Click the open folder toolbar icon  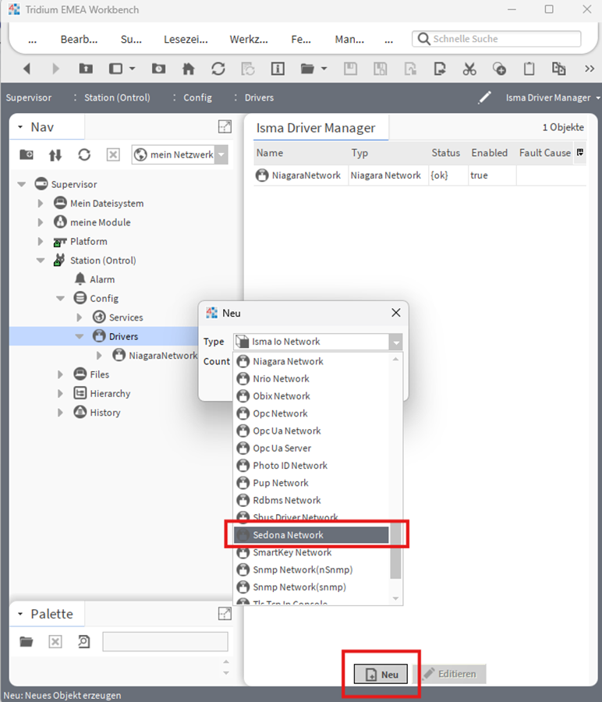click(307, 69)
